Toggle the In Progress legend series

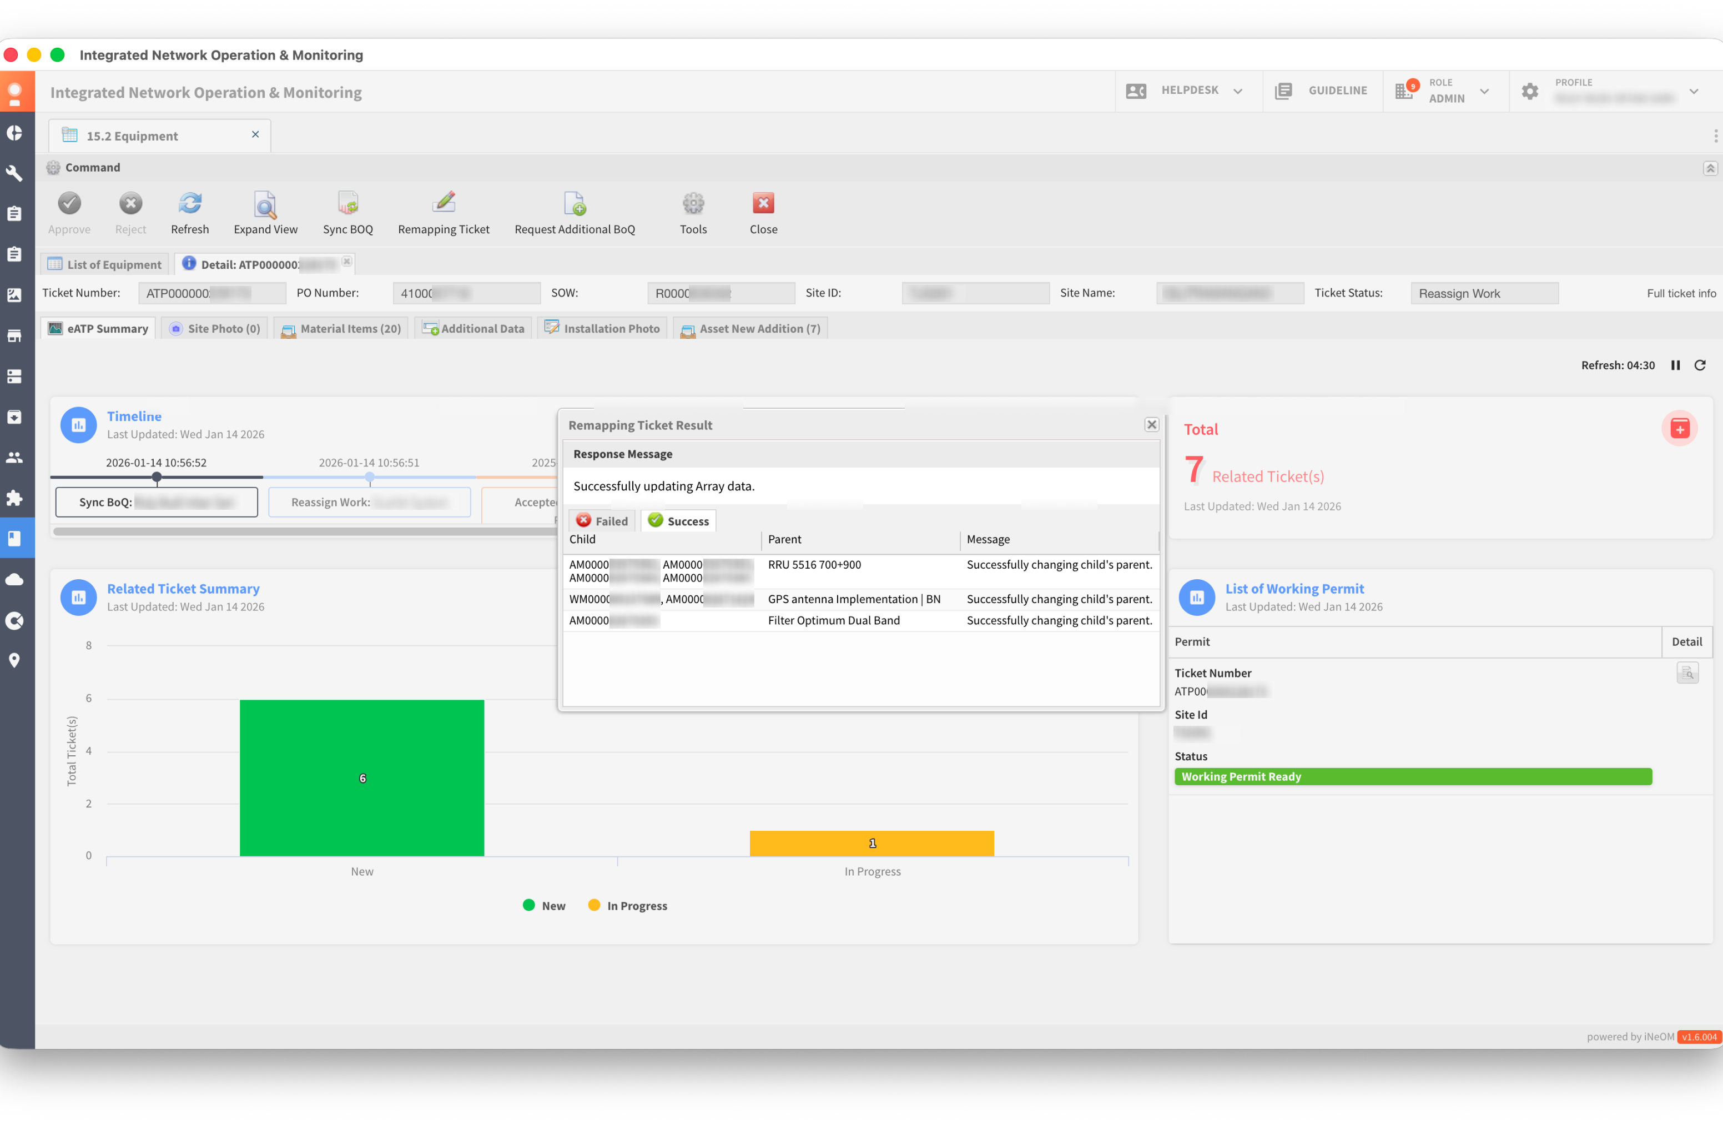pos(628,906)
